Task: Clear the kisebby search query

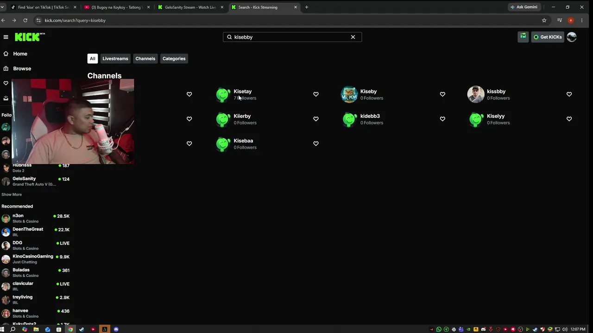Action: coord(353,37)
